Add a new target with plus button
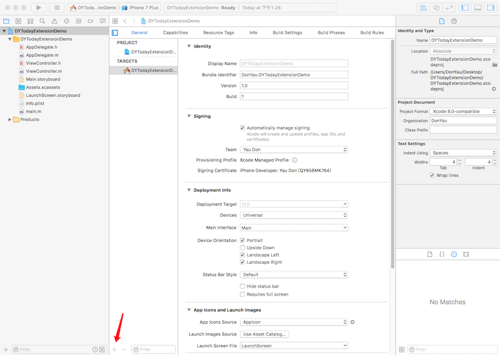This screenshot has height=355, width=500. tap(114, 349)
